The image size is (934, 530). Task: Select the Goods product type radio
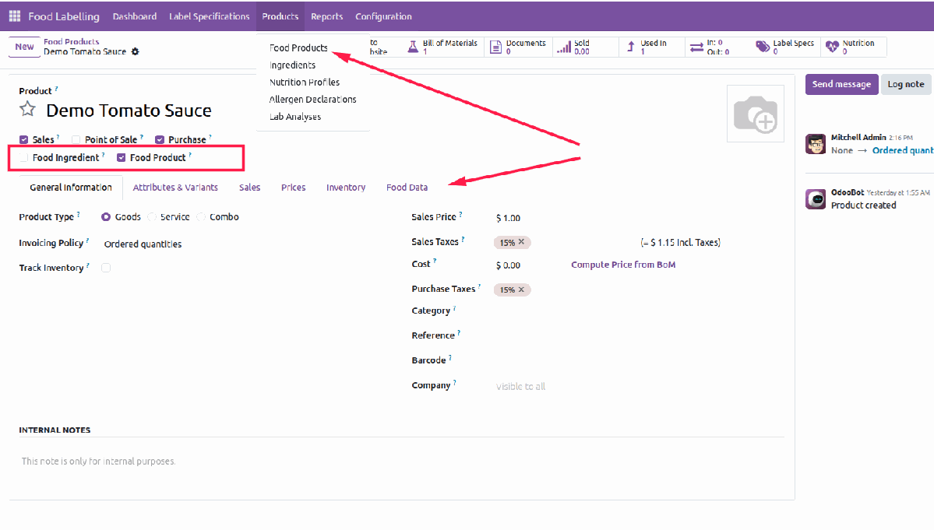point(106,217)
